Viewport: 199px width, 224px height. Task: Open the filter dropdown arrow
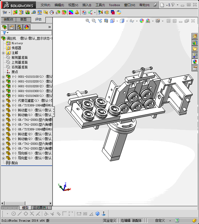pyautogui.click(x=7, y=33)
